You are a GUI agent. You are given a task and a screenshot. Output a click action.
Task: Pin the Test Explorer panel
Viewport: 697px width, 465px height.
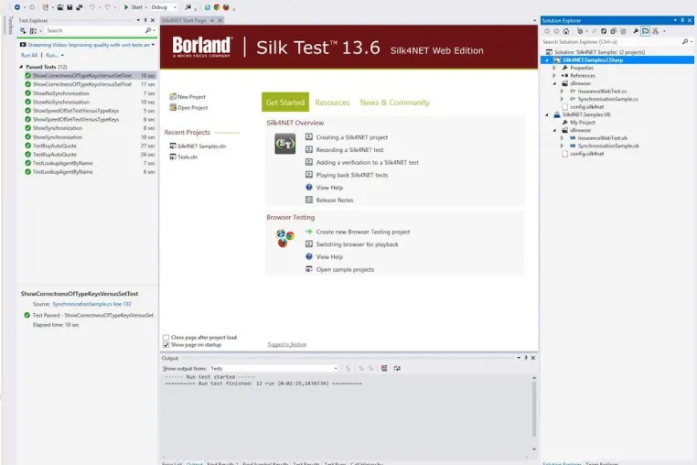145,20
